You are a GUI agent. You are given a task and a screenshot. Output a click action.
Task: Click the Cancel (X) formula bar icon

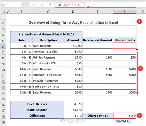pos(34,5)
